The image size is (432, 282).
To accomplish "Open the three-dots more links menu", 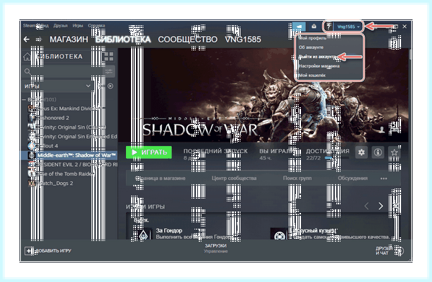I will (384, 178).
